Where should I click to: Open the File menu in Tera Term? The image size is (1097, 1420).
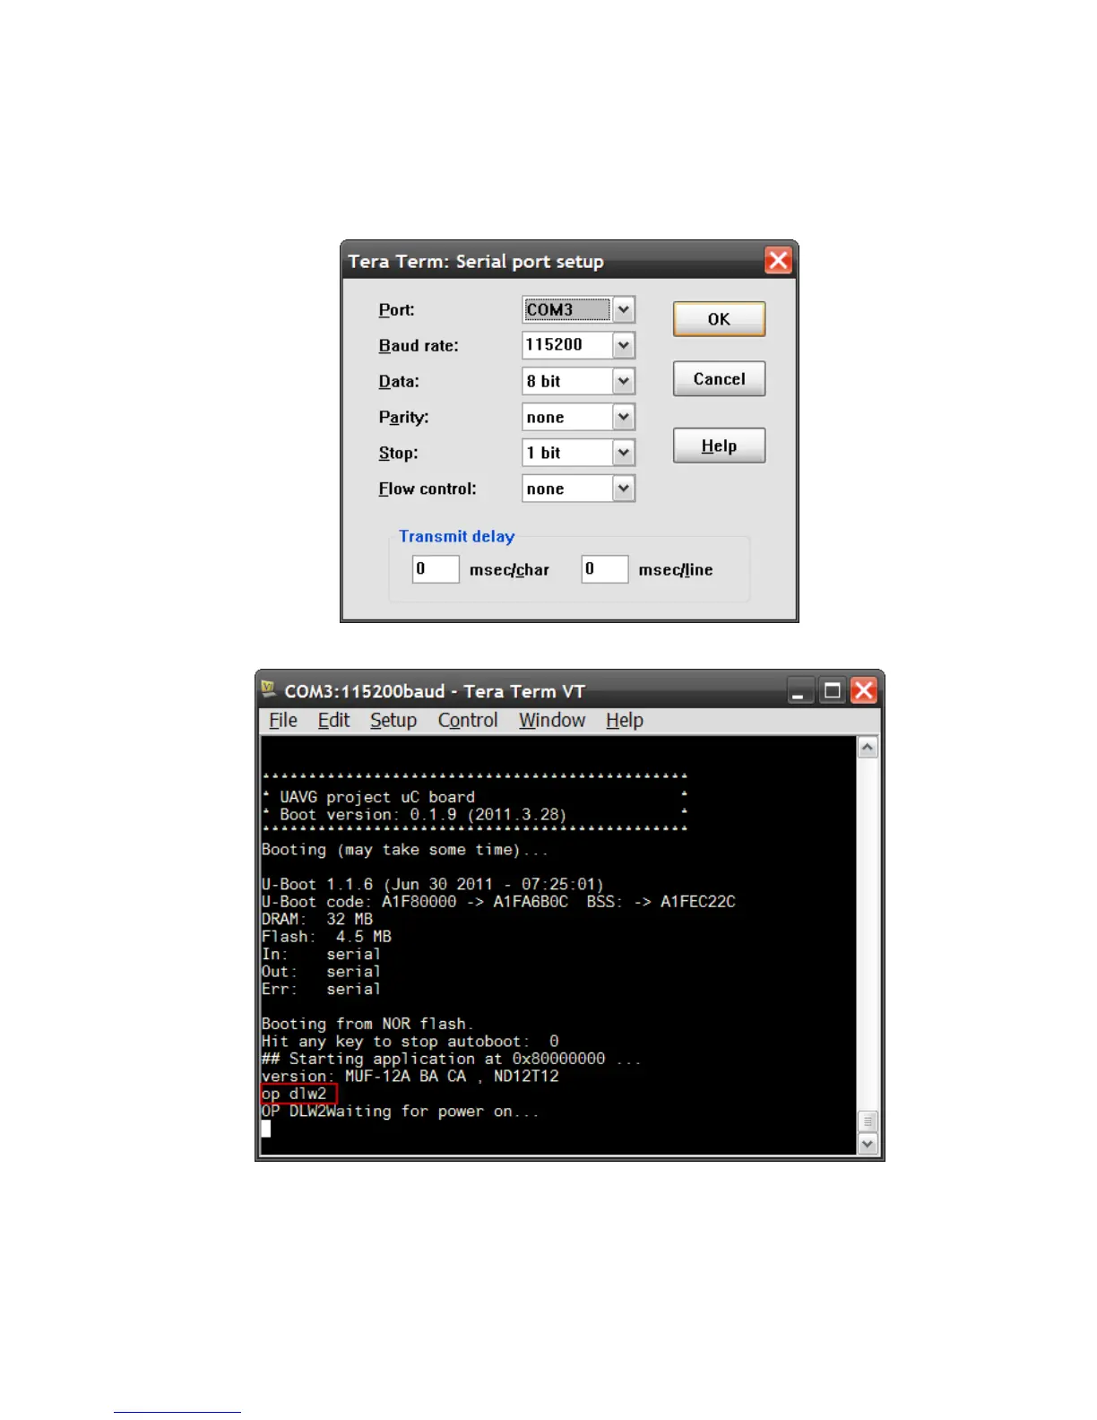283,720
